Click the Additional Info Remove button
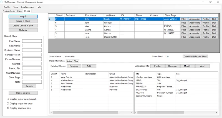222x118 pixels. point(172,66)
